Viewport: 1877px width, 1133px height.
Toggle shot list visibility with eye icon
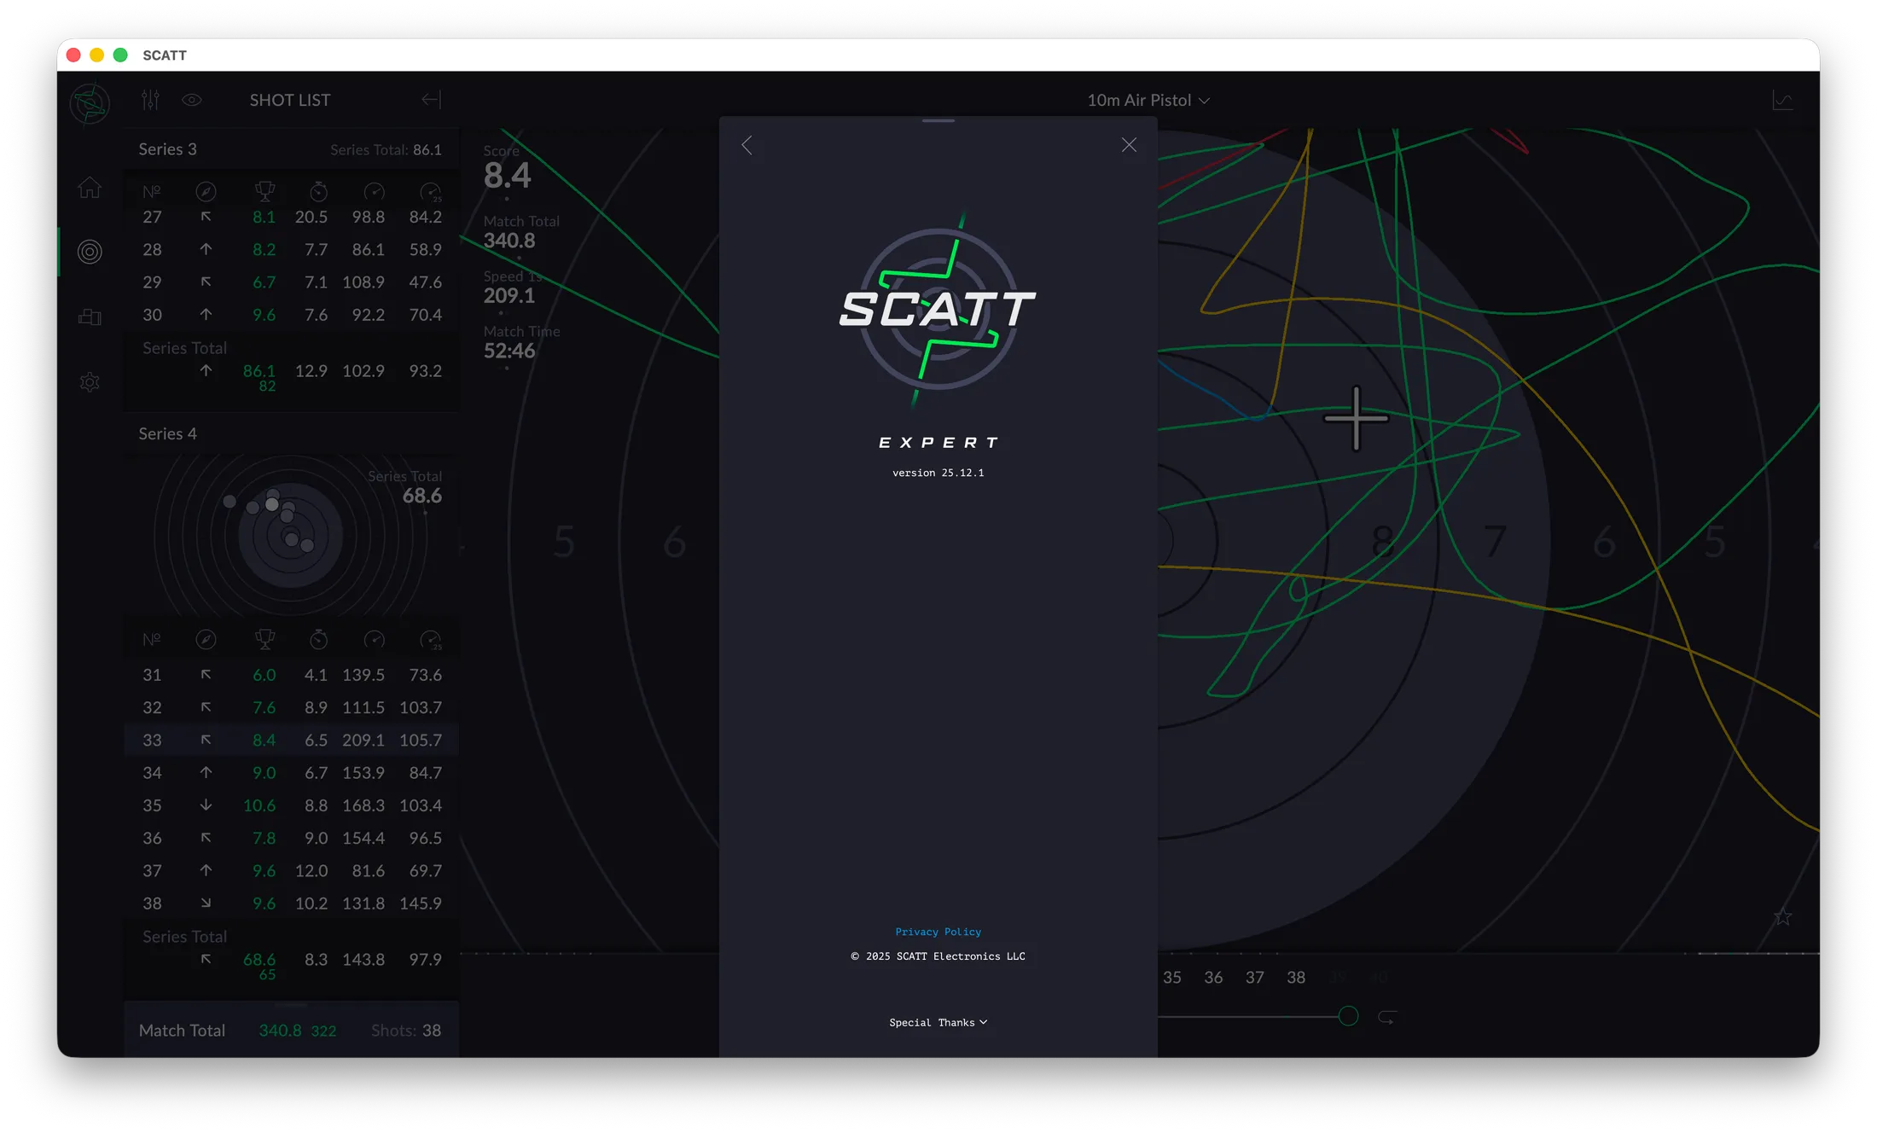191,100
